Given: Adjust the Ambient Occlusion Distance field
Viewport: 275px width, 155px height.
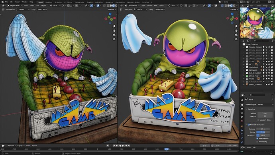Looking at the screenshot, I should pos(263,129).
